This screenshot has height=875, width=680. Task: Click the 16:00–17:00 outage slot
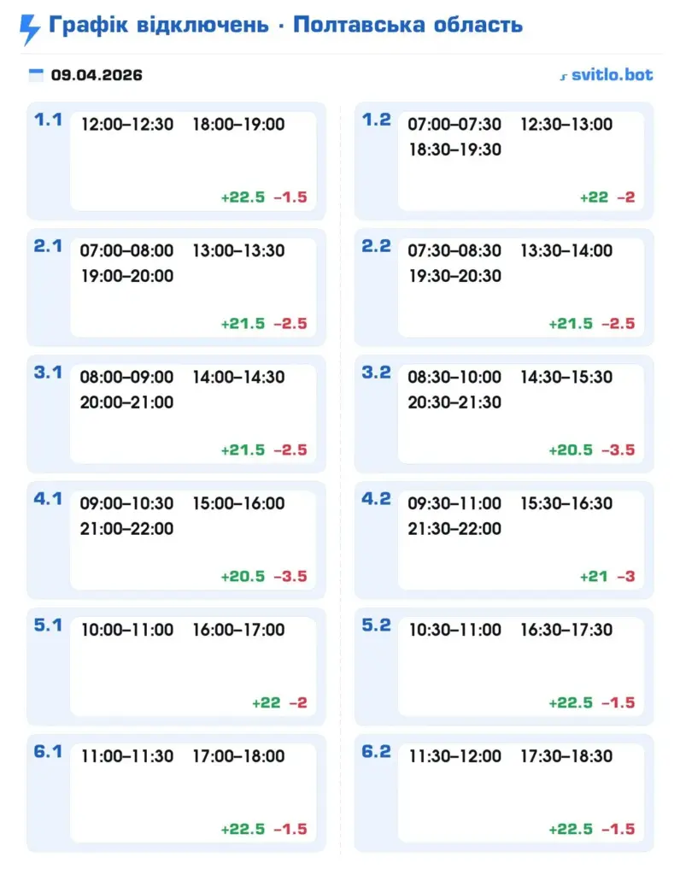[x=238, y=631]
